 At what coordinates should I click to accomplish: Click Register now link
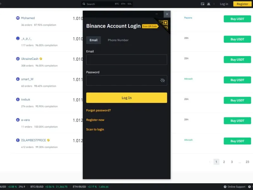coord(95,120)
